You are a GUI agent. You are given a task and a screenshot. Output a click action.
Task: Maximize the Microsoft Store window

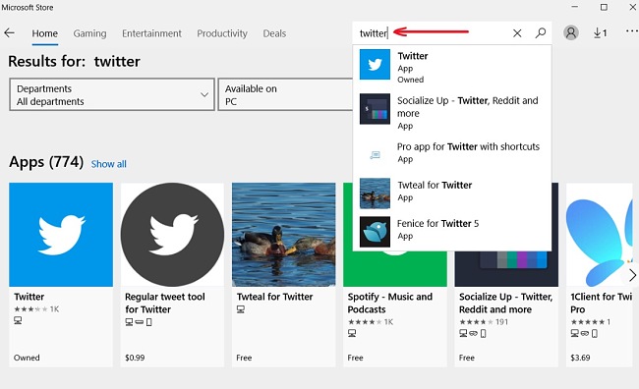(x=604, y=7)
